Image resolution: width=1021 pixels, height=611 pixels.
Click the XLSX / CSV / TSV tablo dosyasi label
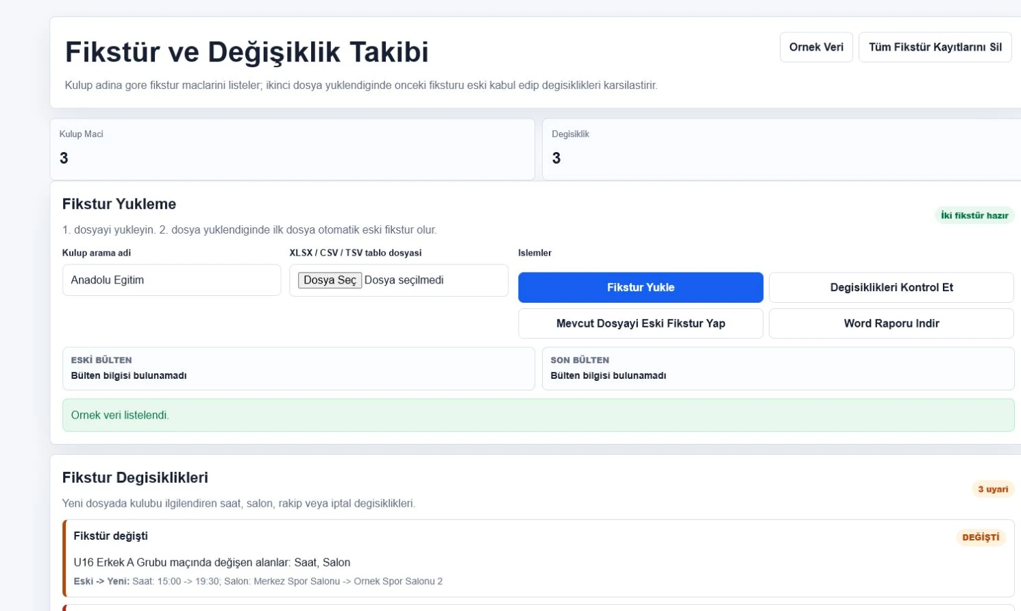pos(355,253)
